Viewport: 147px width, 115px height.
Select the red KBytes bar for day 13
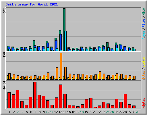(61, 96)
